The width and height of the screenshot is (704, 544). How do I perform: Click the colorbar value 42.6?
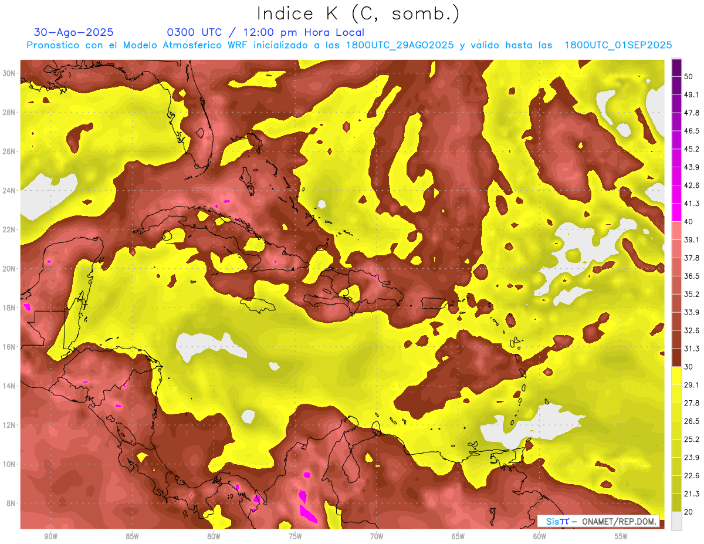tap(691, 185)
